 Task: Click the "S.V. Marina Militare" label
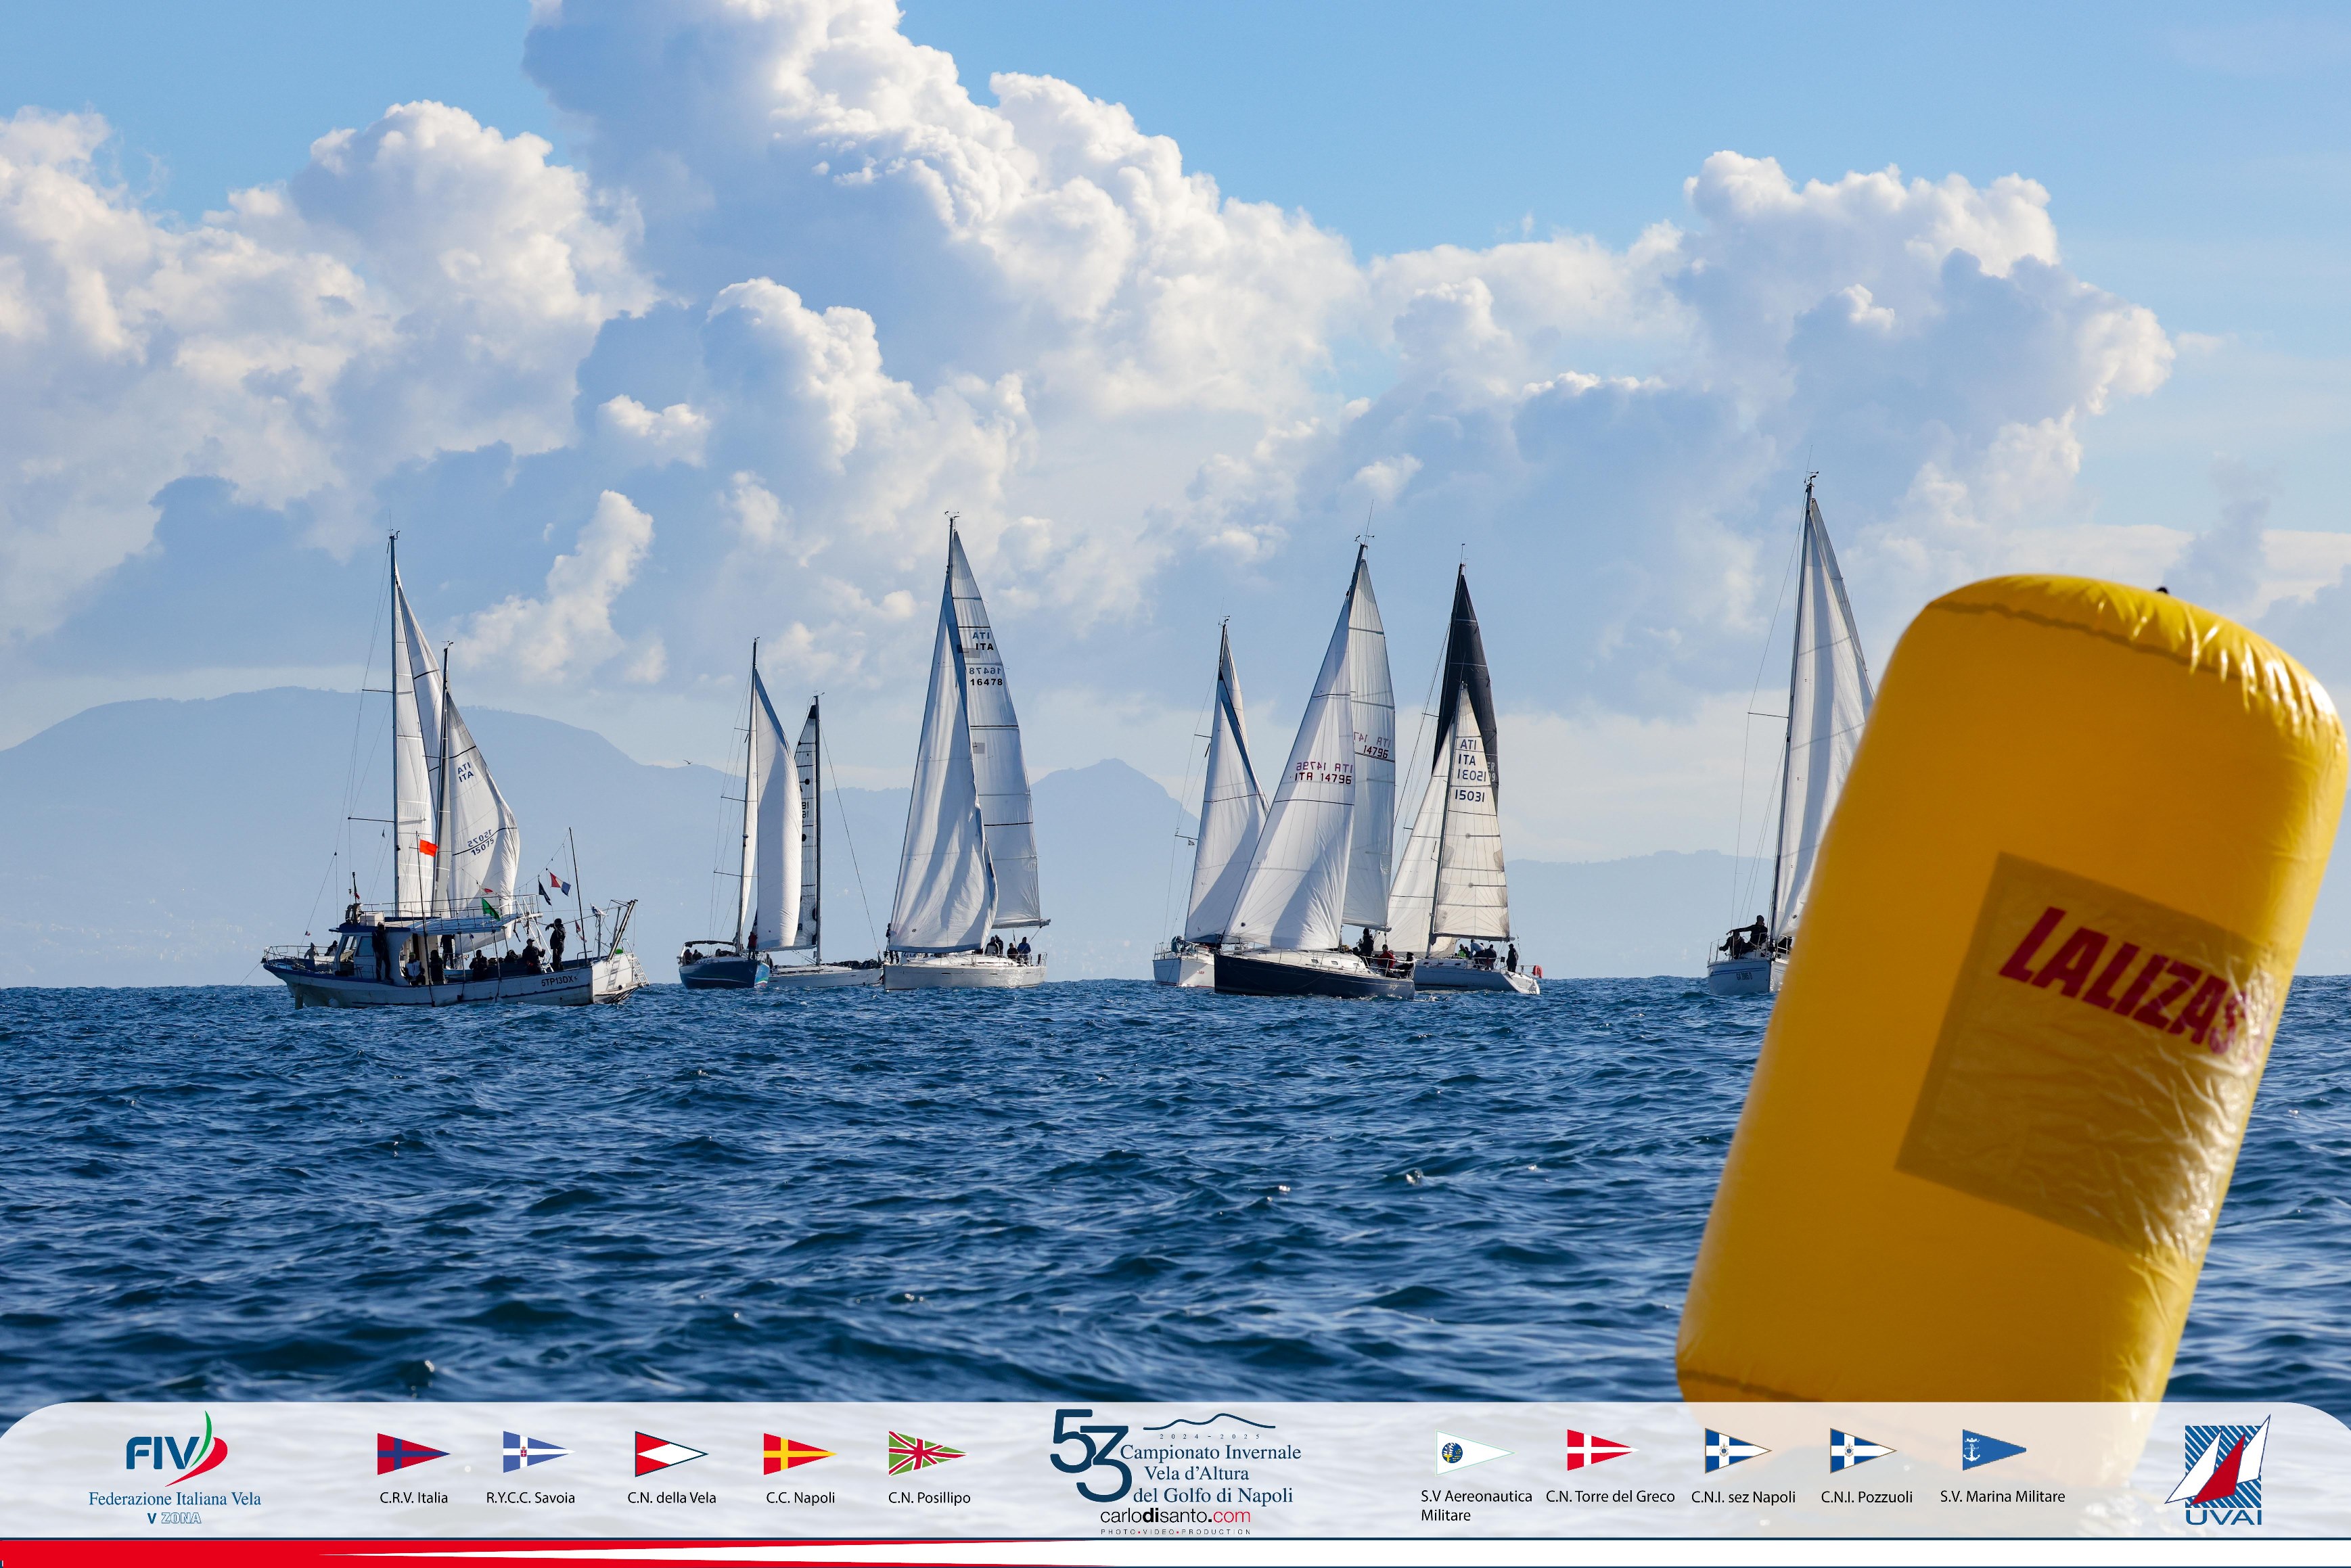pos(2002,1496)
